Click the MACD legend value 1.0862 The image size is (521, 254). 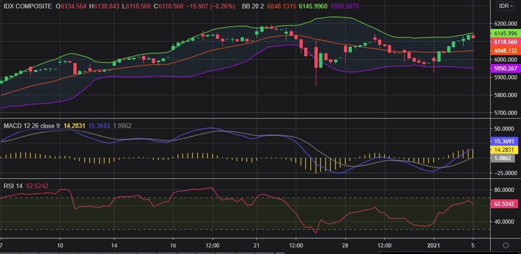click(122, 126)
